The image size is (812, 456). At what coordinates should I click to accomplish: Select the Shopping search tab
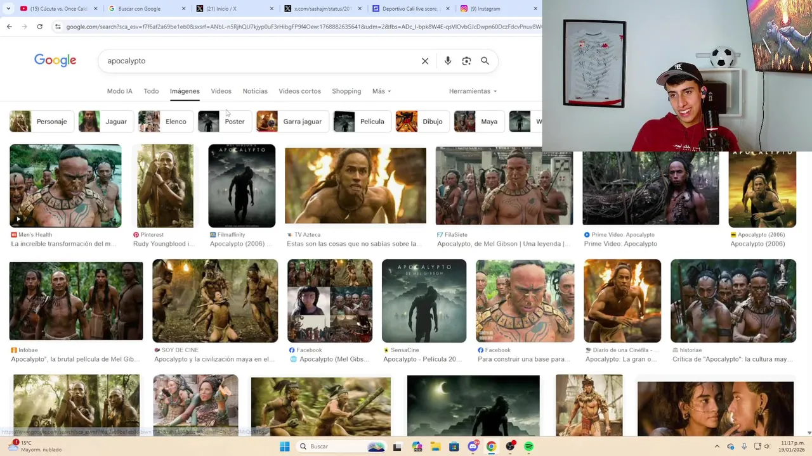coord(346,91)
